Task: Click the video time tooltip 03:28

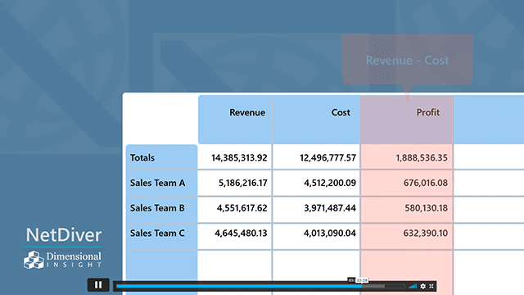Action: click(362, 280)
